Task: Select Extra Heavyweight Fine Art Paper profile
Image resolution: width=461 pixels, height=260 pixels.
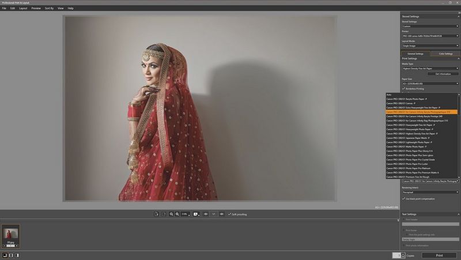Action: 422,108
